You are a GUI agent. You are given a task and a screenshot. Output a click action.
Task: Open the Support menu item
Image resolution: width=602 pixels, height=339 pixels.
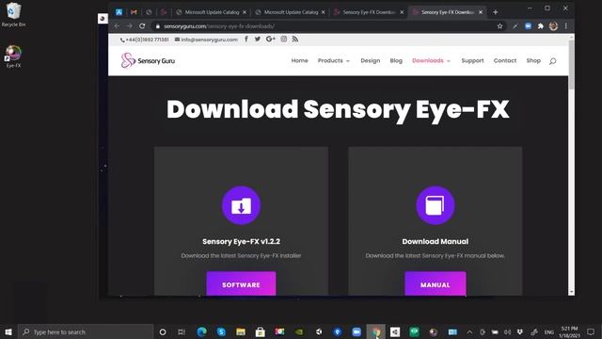pos(472,60)
